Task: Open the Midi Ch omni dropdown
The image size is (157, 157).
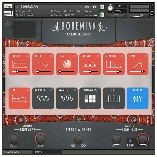Action: tap(32, 15)
